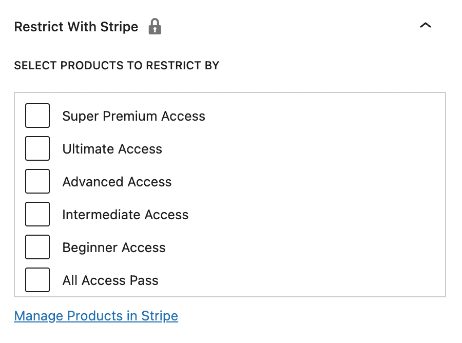Image resolution: width=462 pixels, height=343 pixels.
Task: Click the padlock icon beside Restrict With Stripe
Action: (x=155, y=26)
